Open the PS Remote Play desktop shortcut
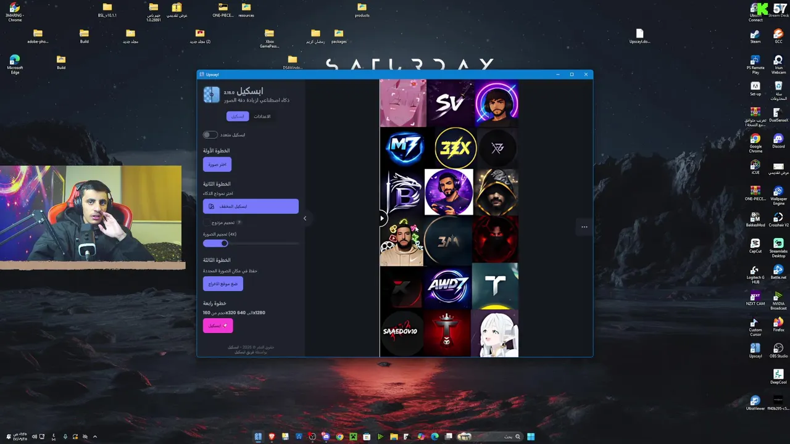This screenshot has height=444, width=790. tap(755, 65)
